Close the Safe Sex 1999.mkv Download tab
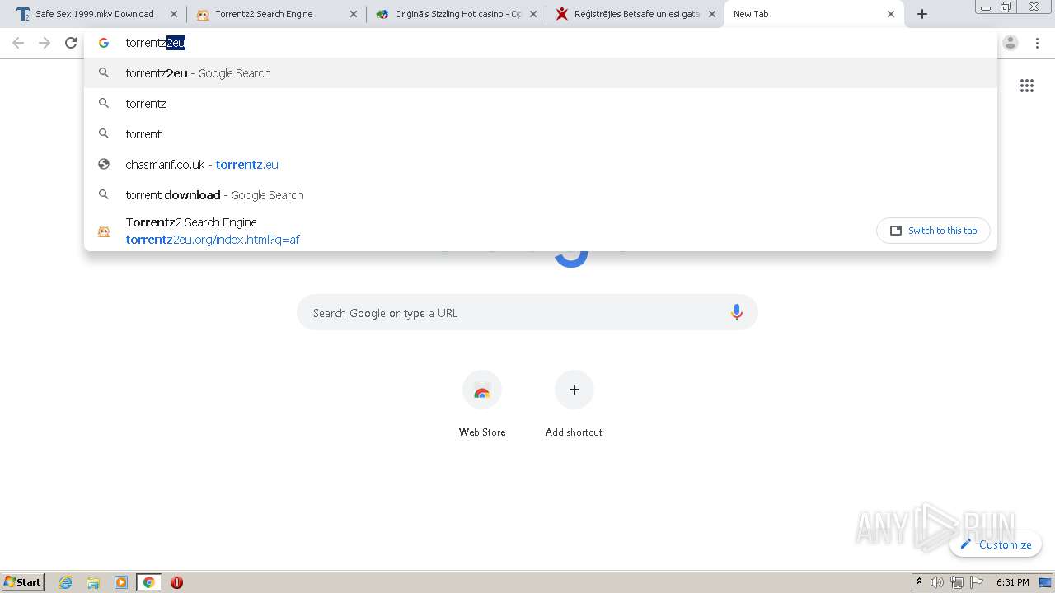Screen dimensions: 1055x593 (x=173, y=14)
